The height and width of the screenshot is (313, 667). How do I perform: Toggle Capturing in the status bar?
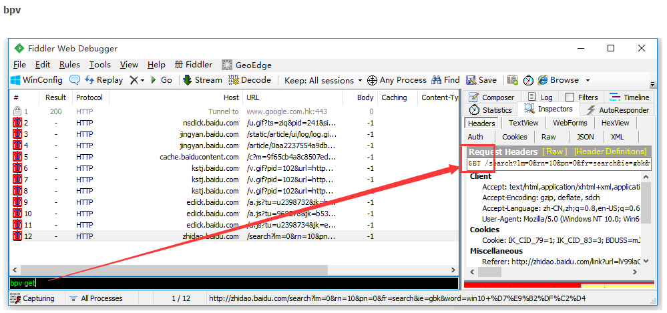(x=33, y=298)
